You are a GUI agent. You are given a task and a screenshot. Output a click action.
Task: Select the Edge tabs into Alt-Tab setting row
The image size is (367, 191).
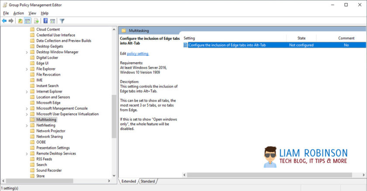pyautogui.click(x=274, y=45)
